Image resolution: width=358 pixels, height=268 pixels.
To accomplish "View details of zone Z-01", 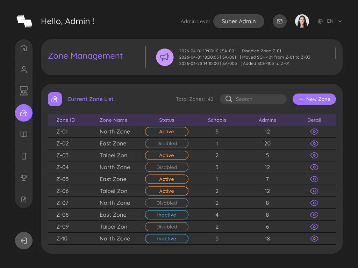I will click(x=314, y=132).
